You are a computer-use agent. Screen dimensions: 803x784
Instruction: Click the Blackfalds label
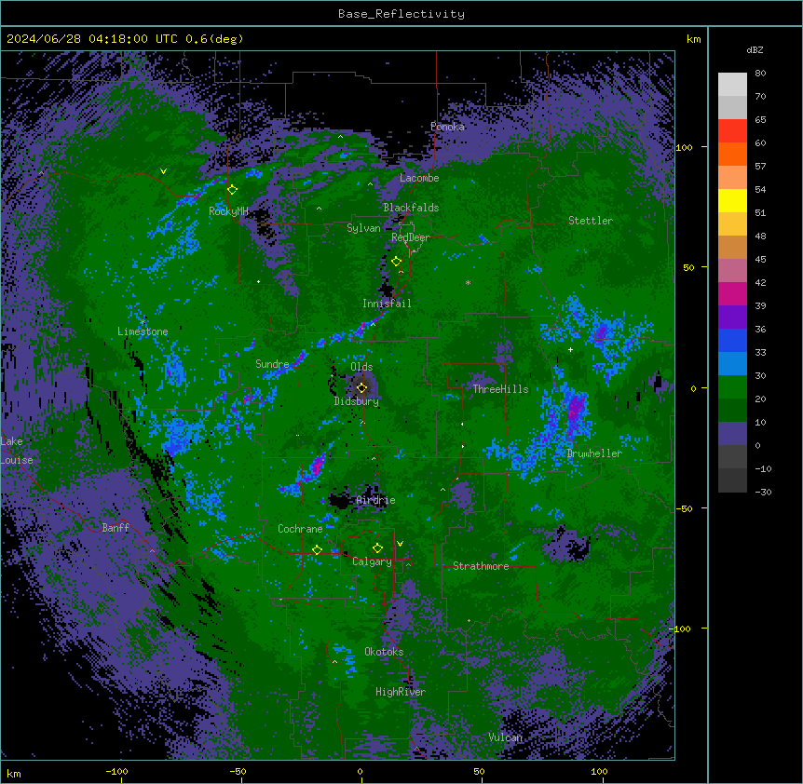click(x=411, y=208)
